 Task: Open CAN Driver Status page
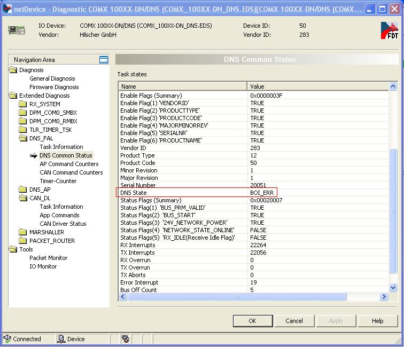pyautogui.click(x=63, y=224)
